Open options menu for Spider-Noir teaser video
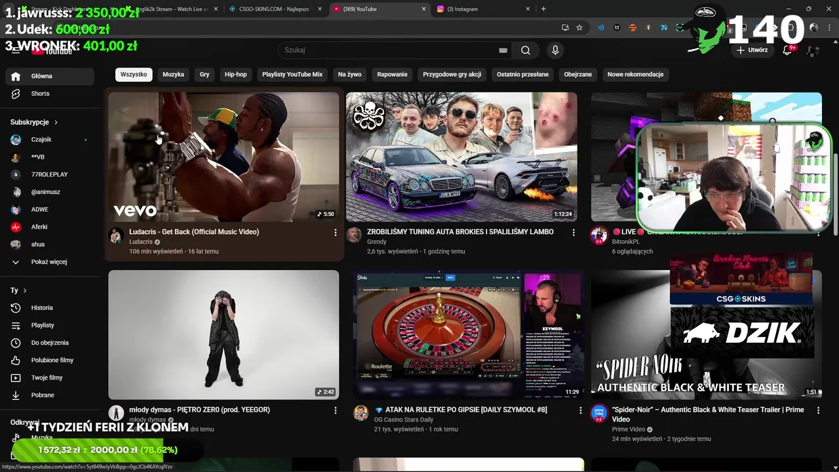 [x=818, y=410]
